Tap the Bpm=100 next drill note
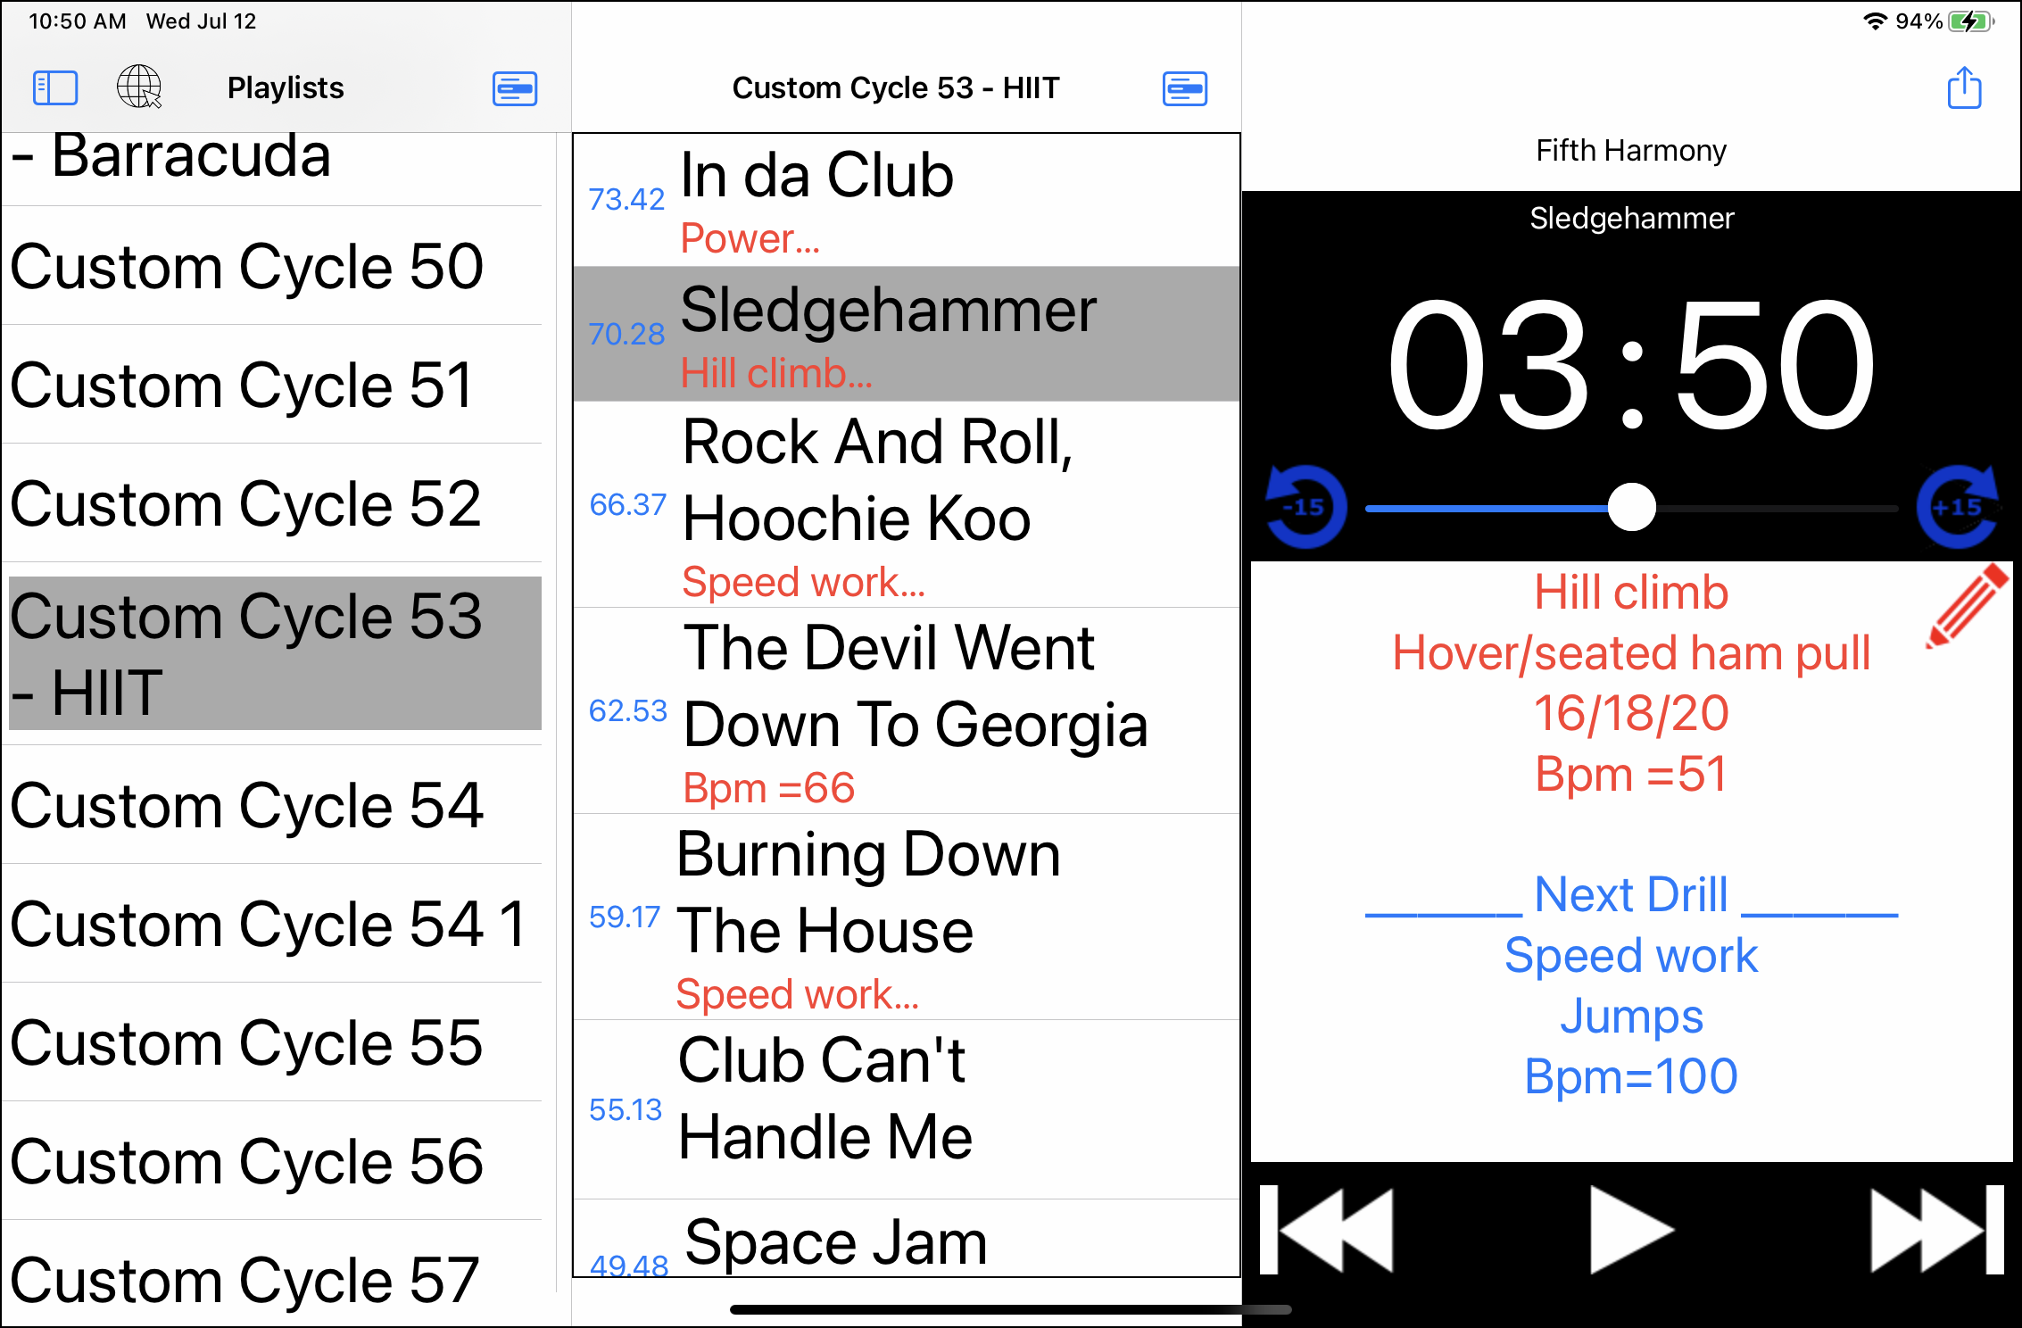 (x=1631, y=1075)
